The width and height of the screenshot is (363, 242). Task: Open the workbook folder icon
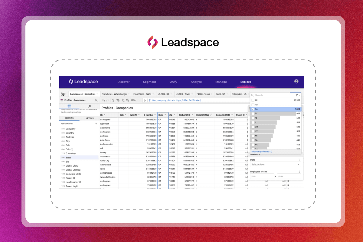pos(63,94)
